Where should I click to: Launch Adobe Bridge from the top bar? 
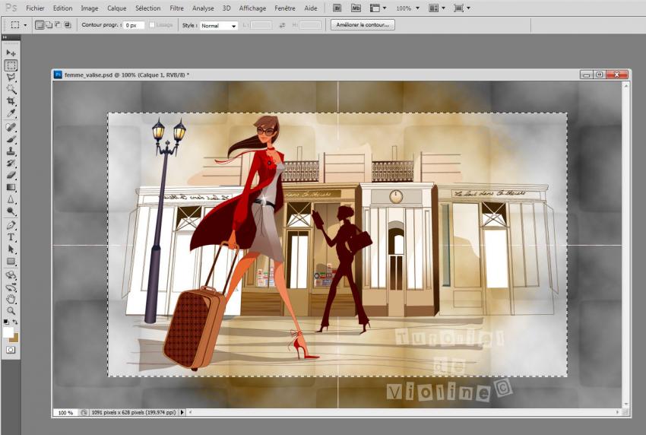pos(336,8)
